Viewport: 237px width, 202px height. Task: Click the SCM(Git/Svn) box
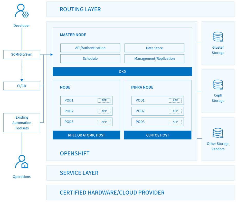pyautogui.click(x=22, y=55)
